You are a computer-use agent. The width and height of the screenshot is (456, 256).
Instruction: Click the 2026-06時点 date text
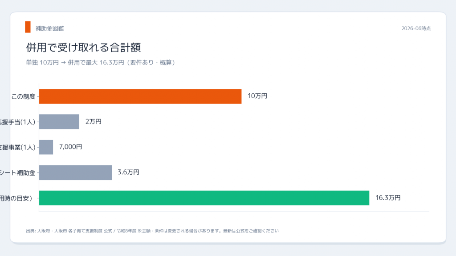click(x=416, y=28)
